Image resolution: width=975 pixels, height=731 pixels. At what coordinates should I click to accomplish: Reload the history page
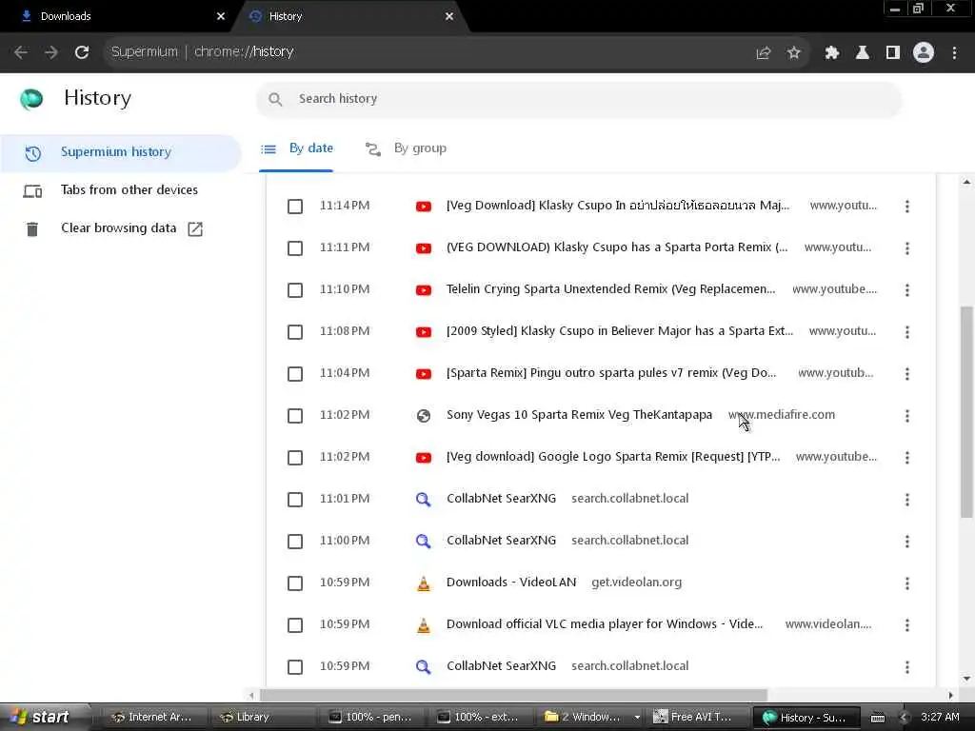(82, 52)
